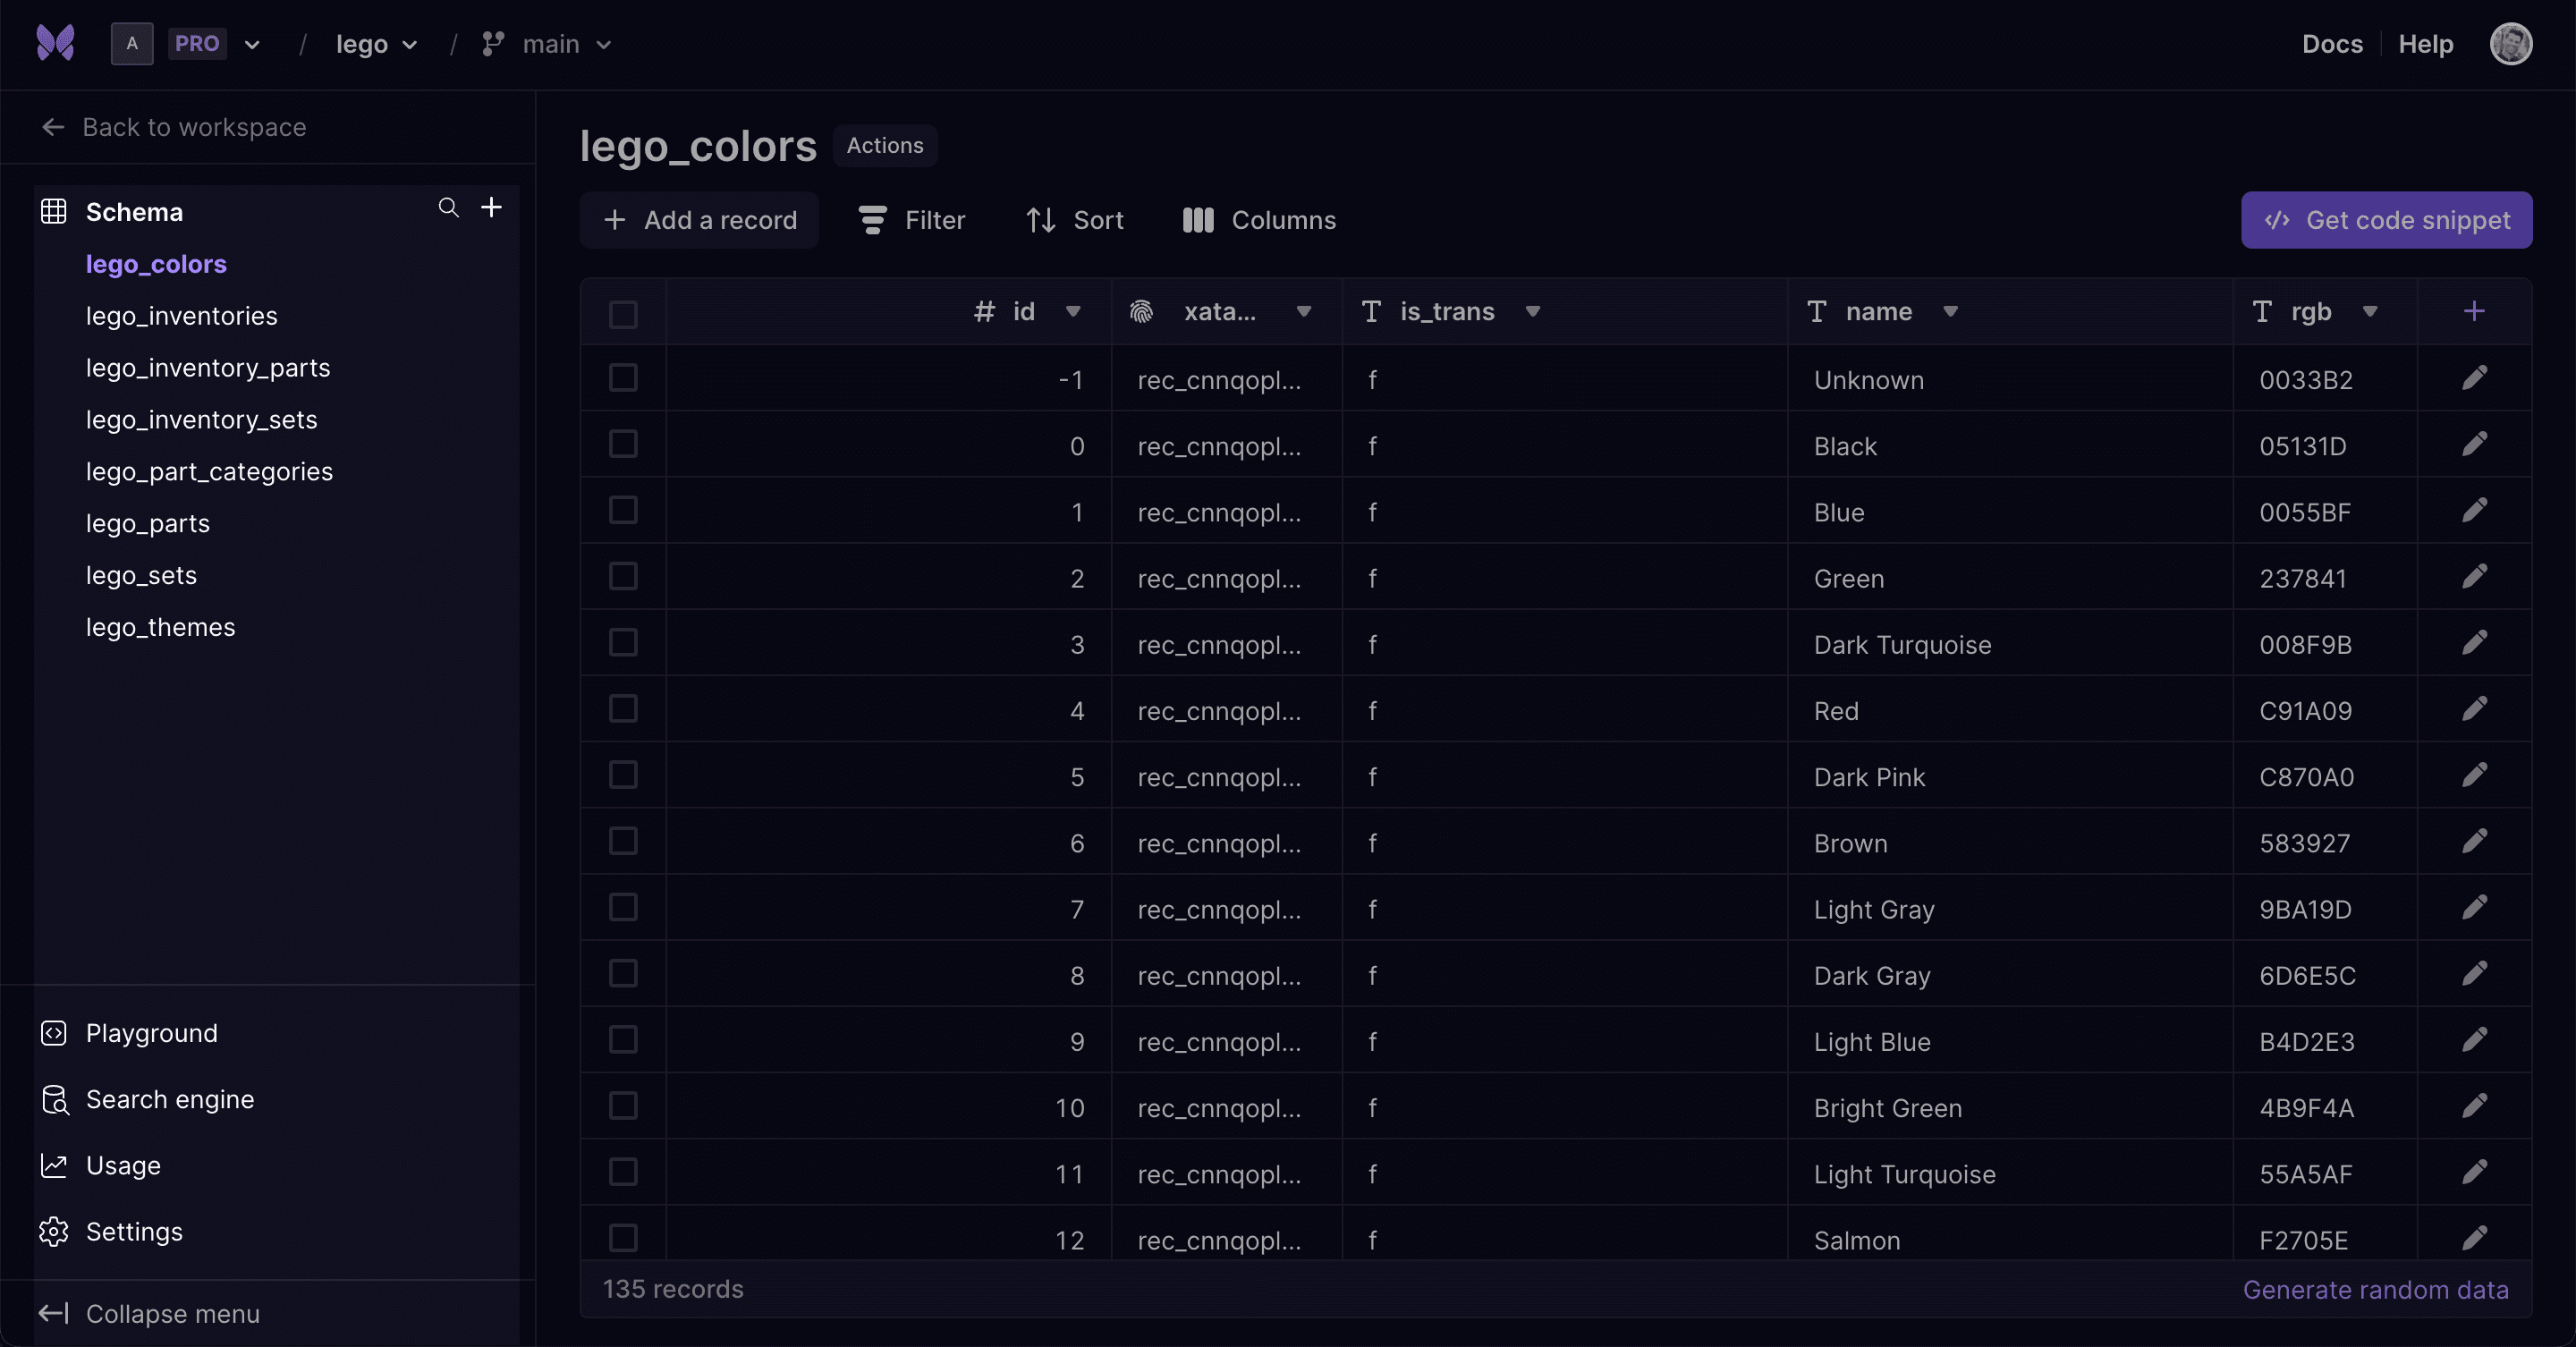
Task: Go to the Playground section
Action: [129, 1033]
